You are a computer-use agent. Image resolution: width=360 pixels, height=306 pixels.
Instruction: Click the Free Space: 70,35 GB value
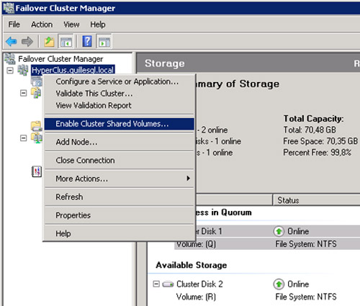coord(320,141)
